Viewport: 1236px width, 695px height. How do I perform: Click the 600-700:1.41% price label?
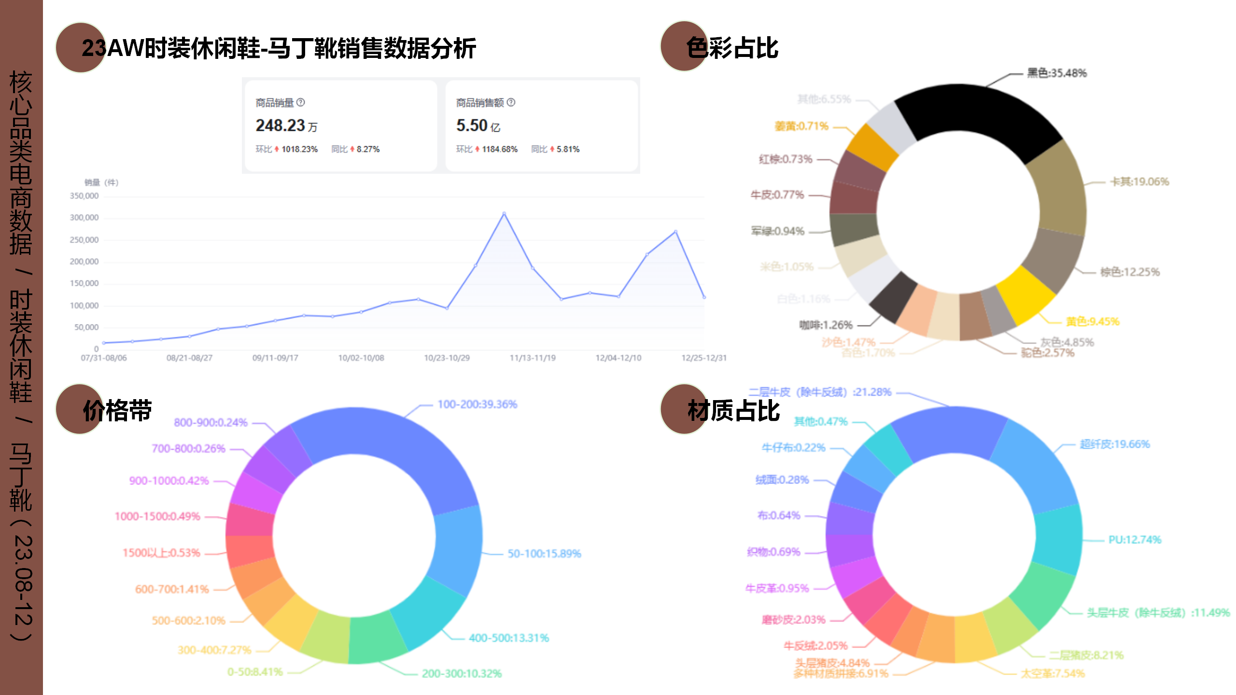(172, 589)
